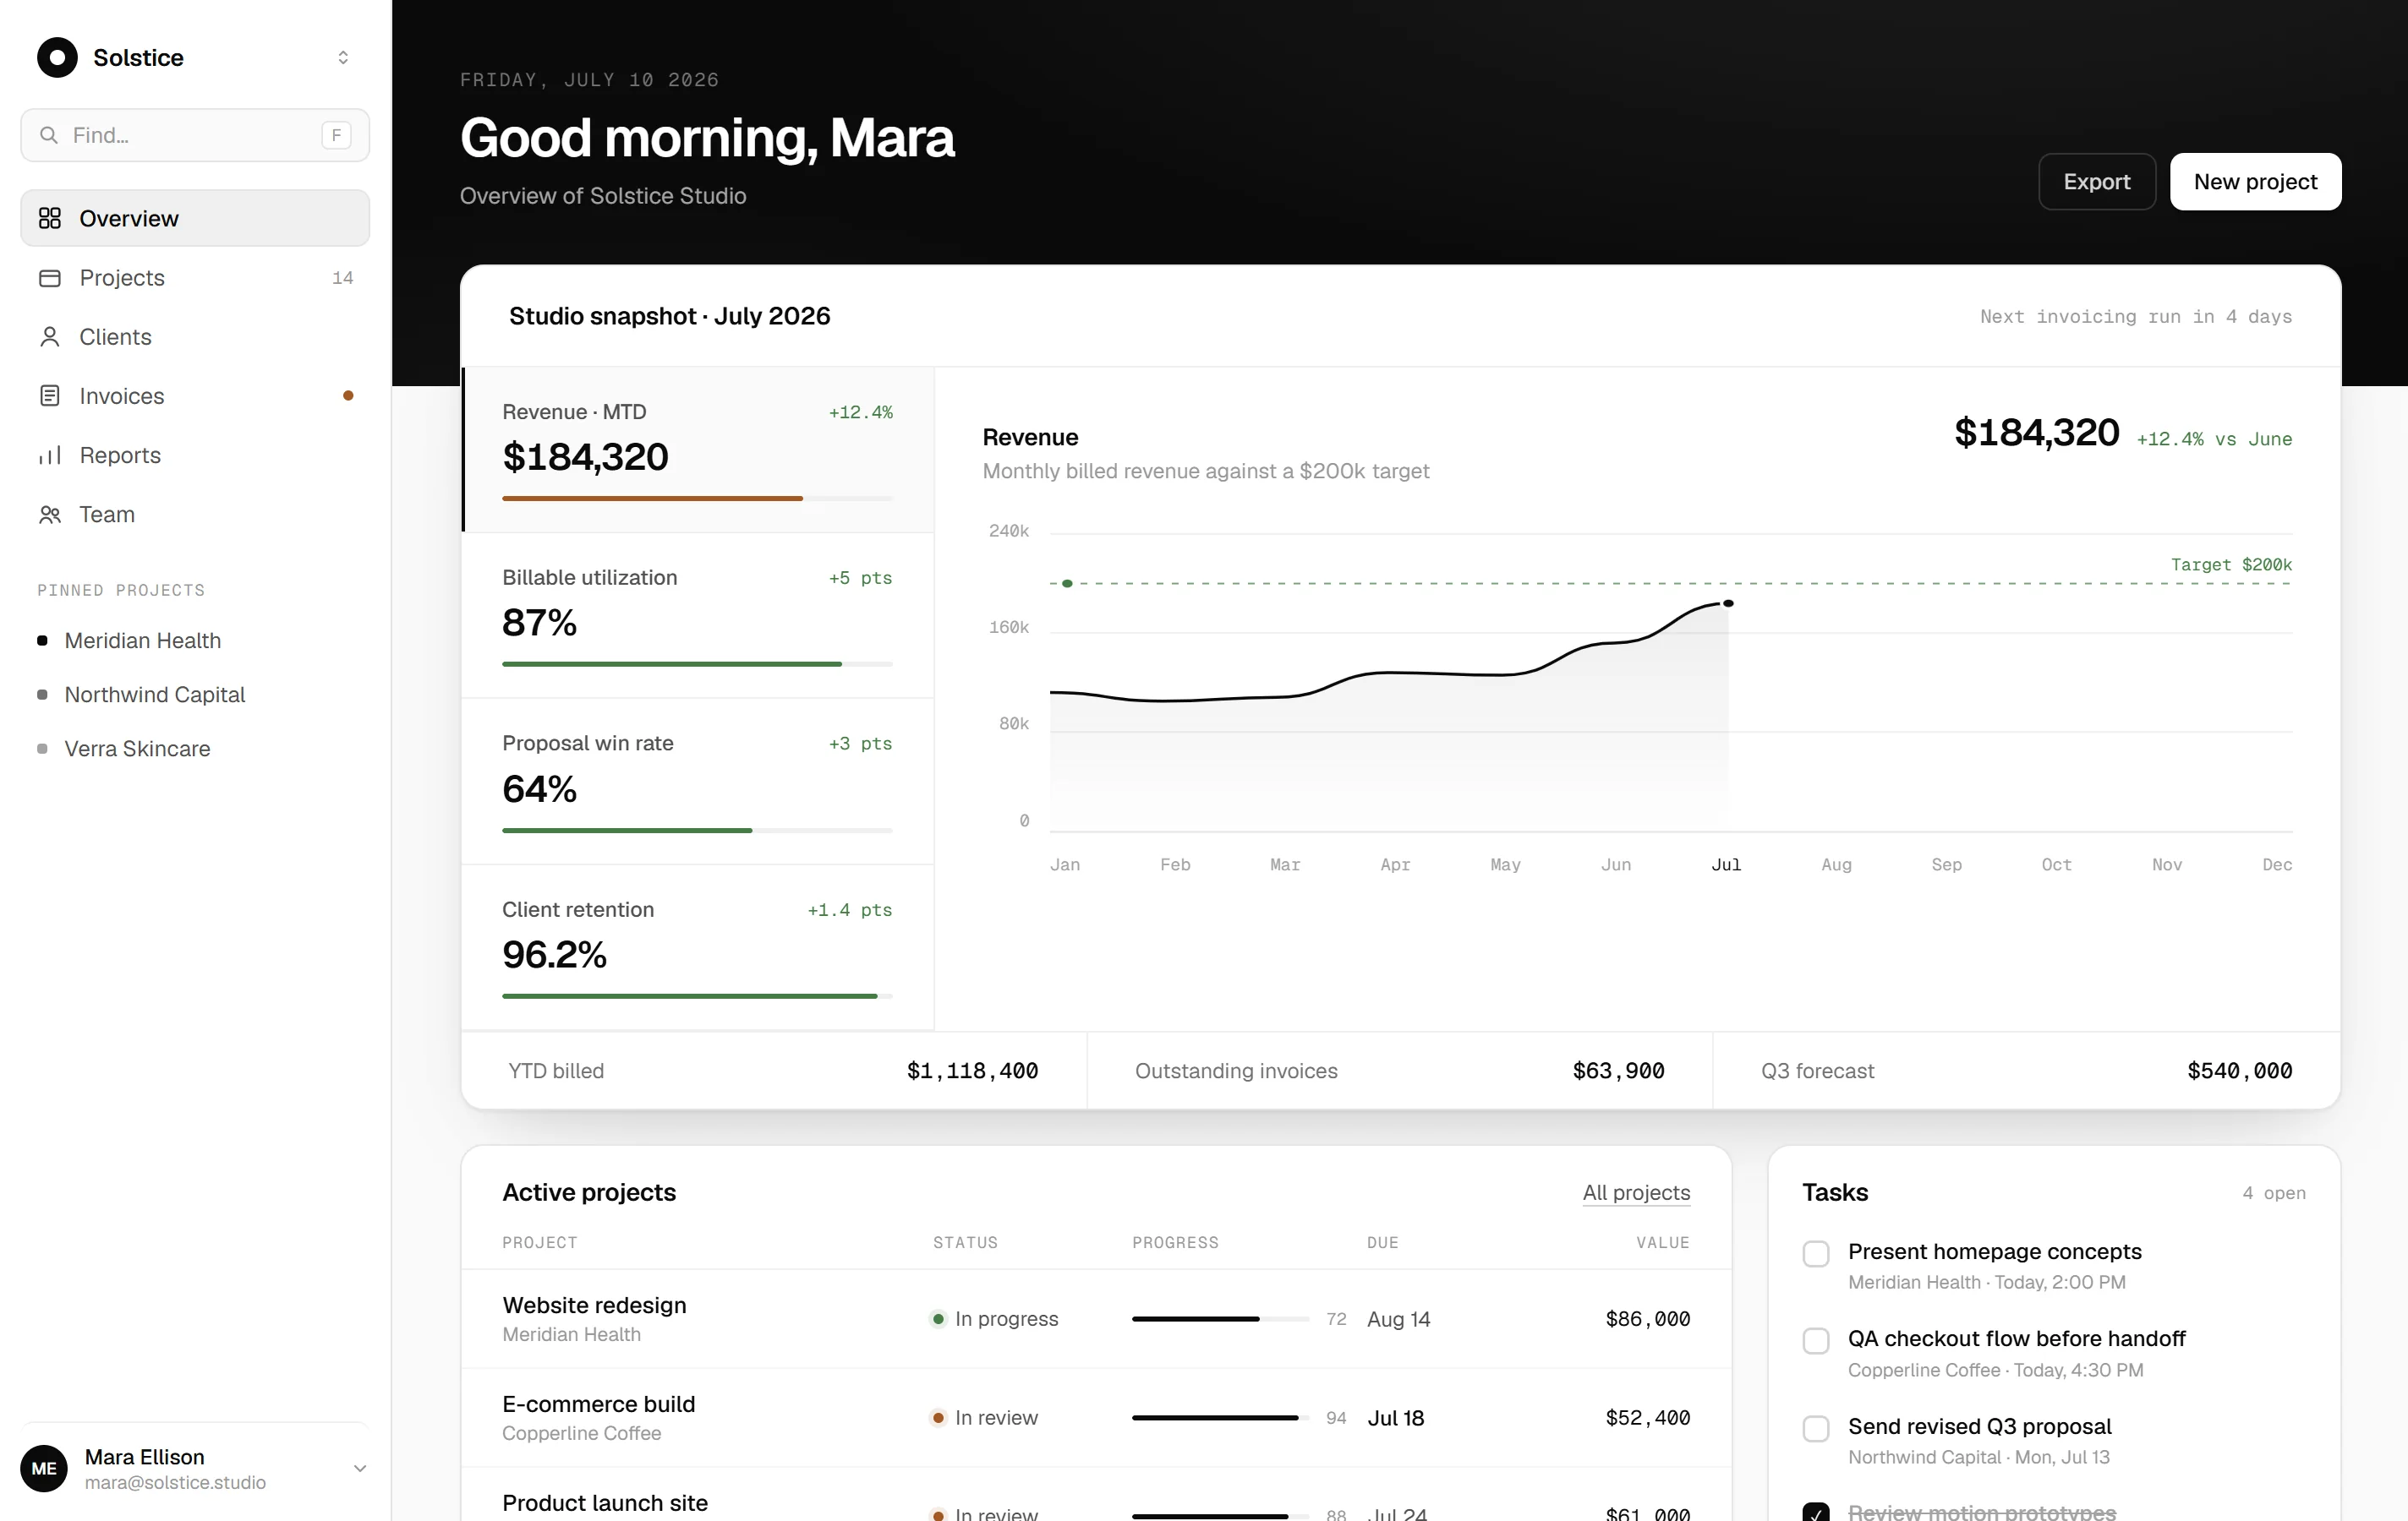
Task: Select the Proposal win rate metric card
Action: 698,782
